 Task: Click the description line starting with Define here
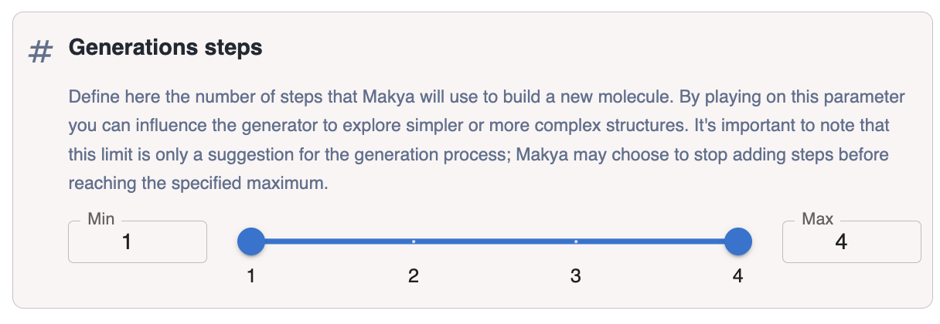[487, 98]
